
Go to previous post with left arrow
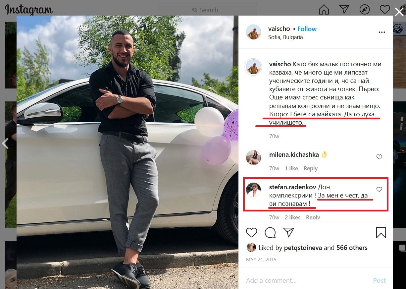[5, 144]
